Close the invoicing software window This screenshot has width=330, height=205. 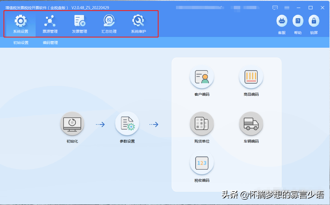(x=322, y=8)
